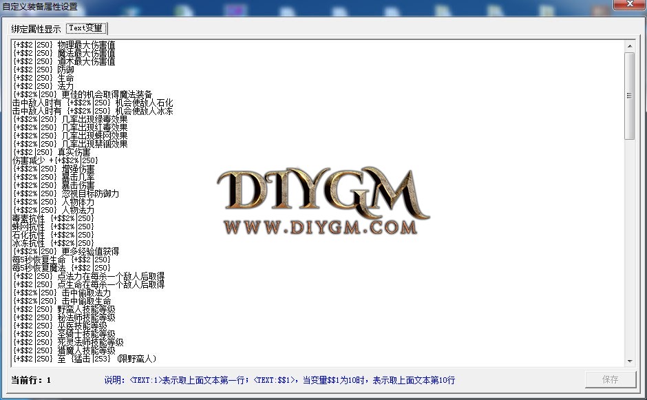Select the Text变量 tab
647x400 pixels.
point(86,28)
